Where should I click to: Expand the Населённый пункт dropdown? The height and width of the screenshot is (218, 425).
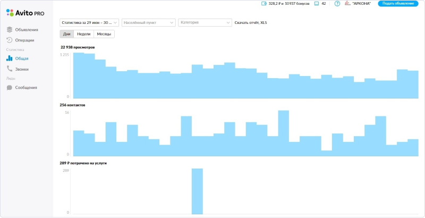tap(149, 23)
